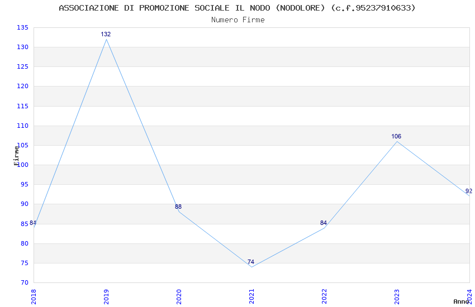Click the 74 data label at 2021
This screenshot has width=475, height=307.
[x=251, y=262]
